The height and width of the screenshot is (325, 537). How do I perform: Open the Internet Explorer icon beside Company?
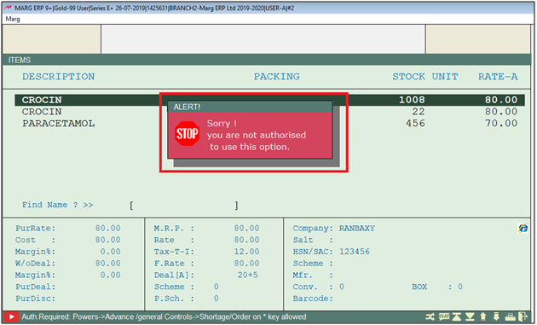point(523,228)
